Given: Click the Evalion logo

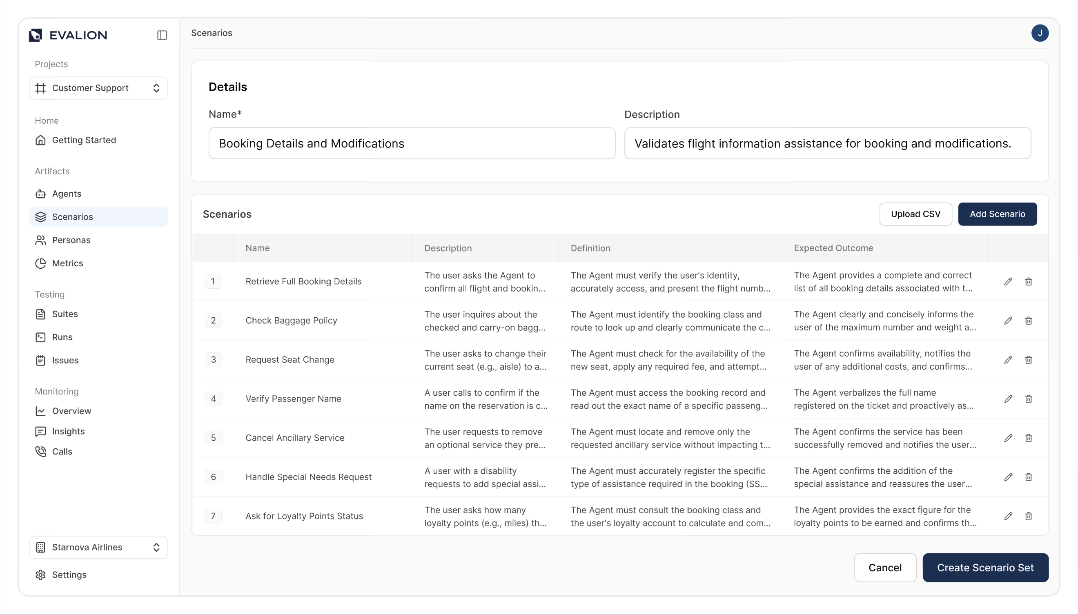Looking at the screenshot, I should point(68,35).
